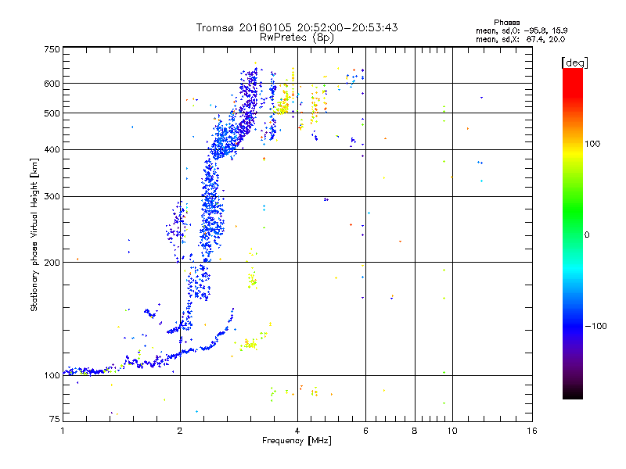Image resolution: width=626 pixels, height=469 pixels.
Task: Click the 'Phases' heading text
Action: [506, 23]
